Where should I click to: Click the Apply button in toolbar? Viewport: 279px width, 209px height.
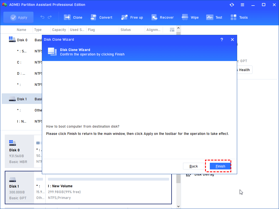pos(18,17)
